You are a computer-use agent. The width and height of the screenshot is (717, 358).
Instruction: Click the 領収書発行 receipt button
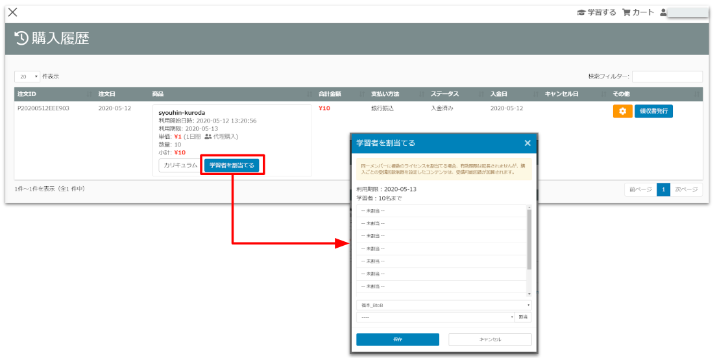(653, 112)
